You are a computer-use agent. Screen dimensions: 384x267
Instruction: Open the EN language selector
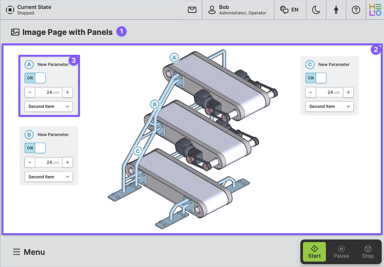pyautogui.click(x=289, y=10)
